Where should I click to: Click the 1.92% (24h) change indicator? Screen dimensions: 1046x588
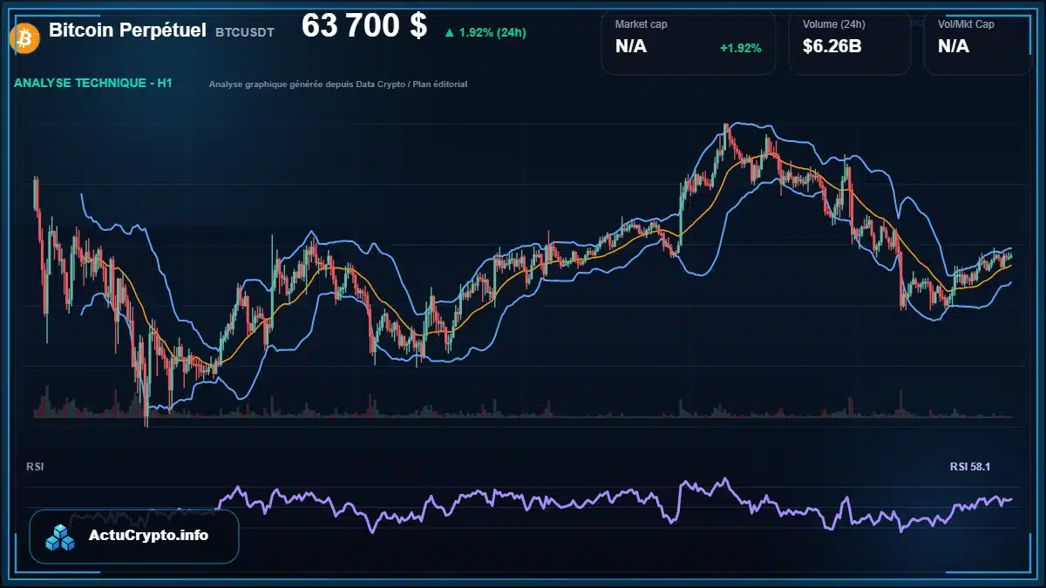coord(485,32)
